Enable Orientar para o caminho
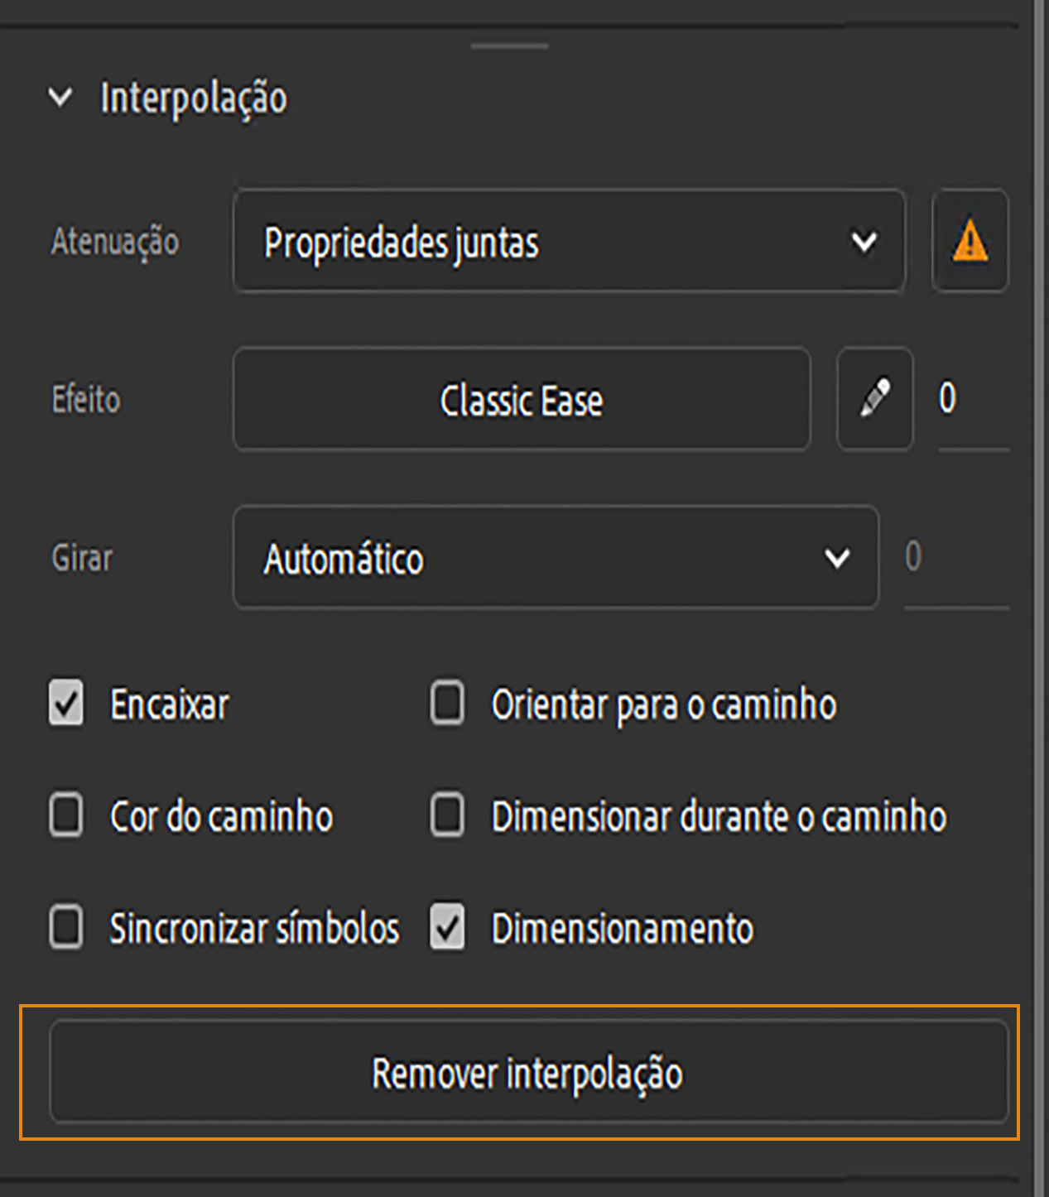 [446, 704]
